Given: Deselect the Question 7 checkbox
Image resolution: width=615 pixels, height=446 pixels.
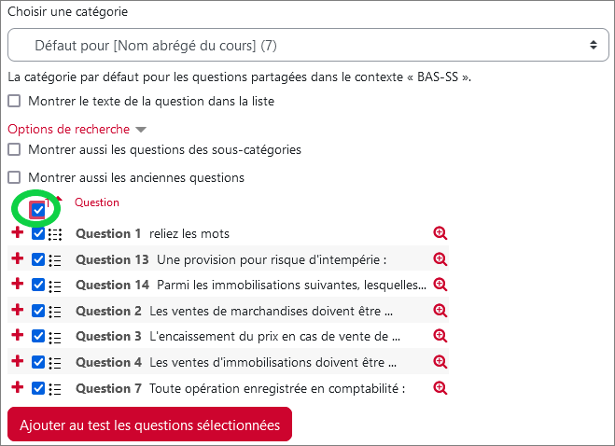Looking at the screenshot, I should tap(38, 388).
